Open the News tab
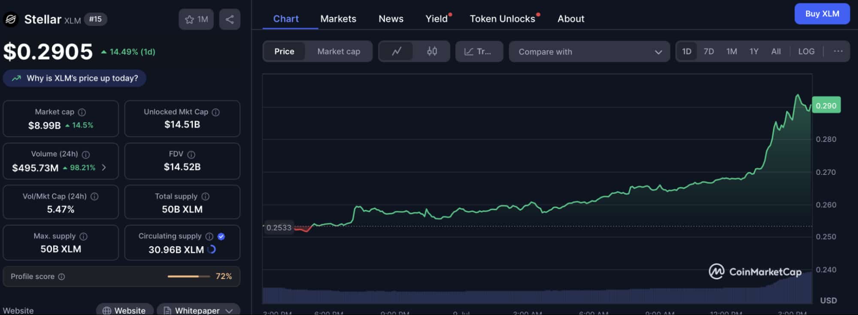 391,19
